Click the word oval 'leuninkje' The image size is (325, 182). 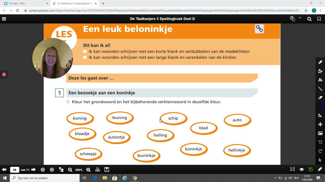tap(147, 156)
